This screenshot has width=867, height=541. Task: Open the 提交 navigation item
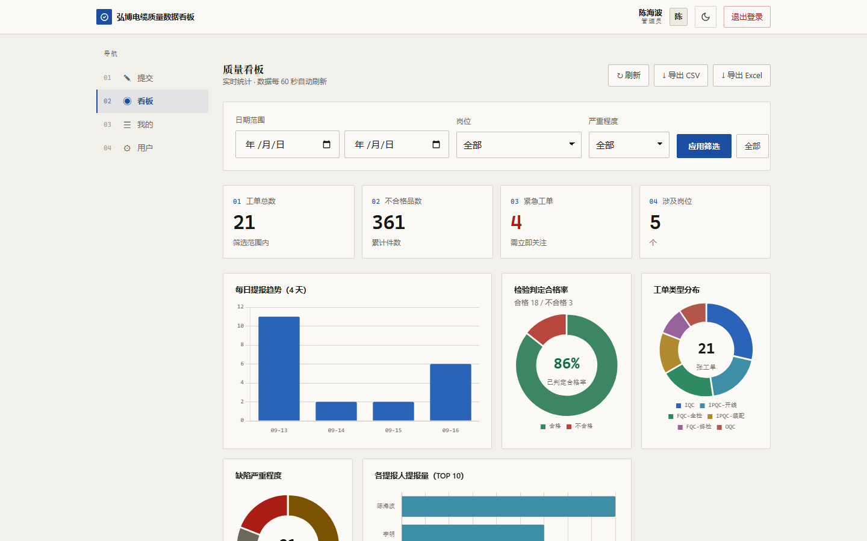pos(152,78)
